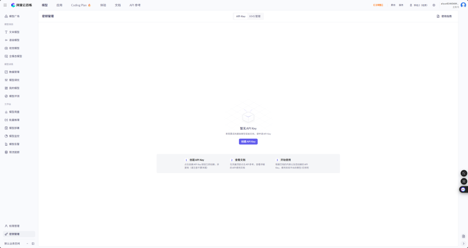The width and height of the screenshot is (468, 248).
Task: Select 文本模型 in the sidebar
Action: (x=14, y=32)
